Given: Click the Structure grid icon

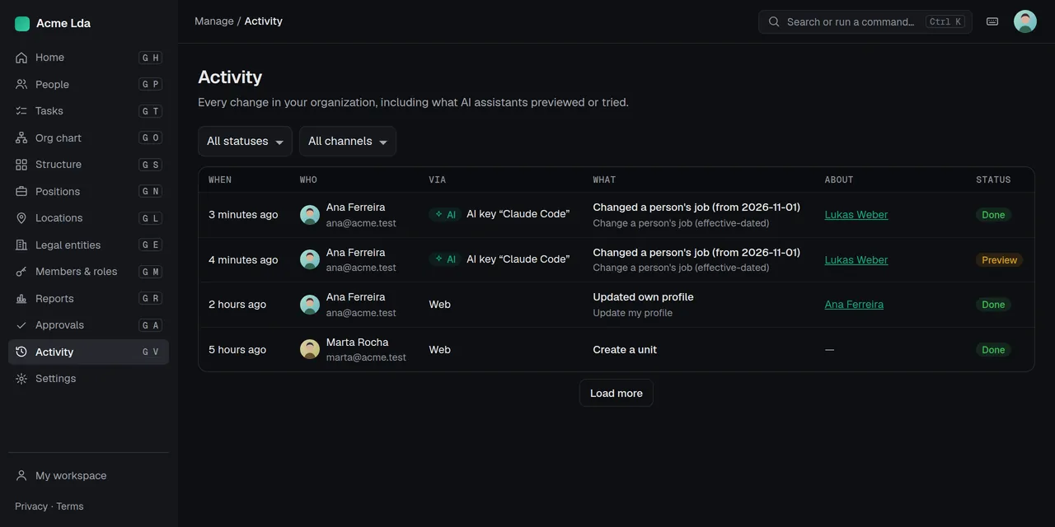Looking at the screenshot, I should point(21,165).
